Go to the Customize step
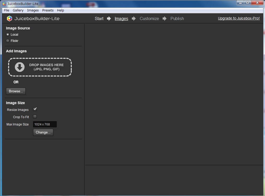Viewport: 265px width, 196px height. [149, 18]
